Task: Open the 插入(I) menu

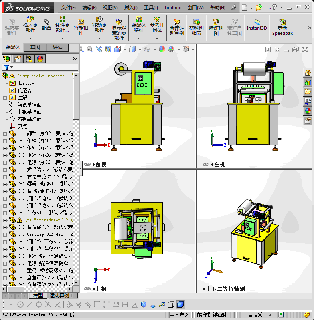Action: click(x=131, y=8)
